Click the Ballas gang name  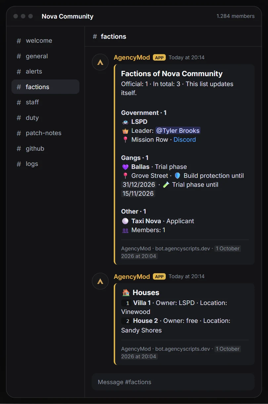tap(140, 167)
